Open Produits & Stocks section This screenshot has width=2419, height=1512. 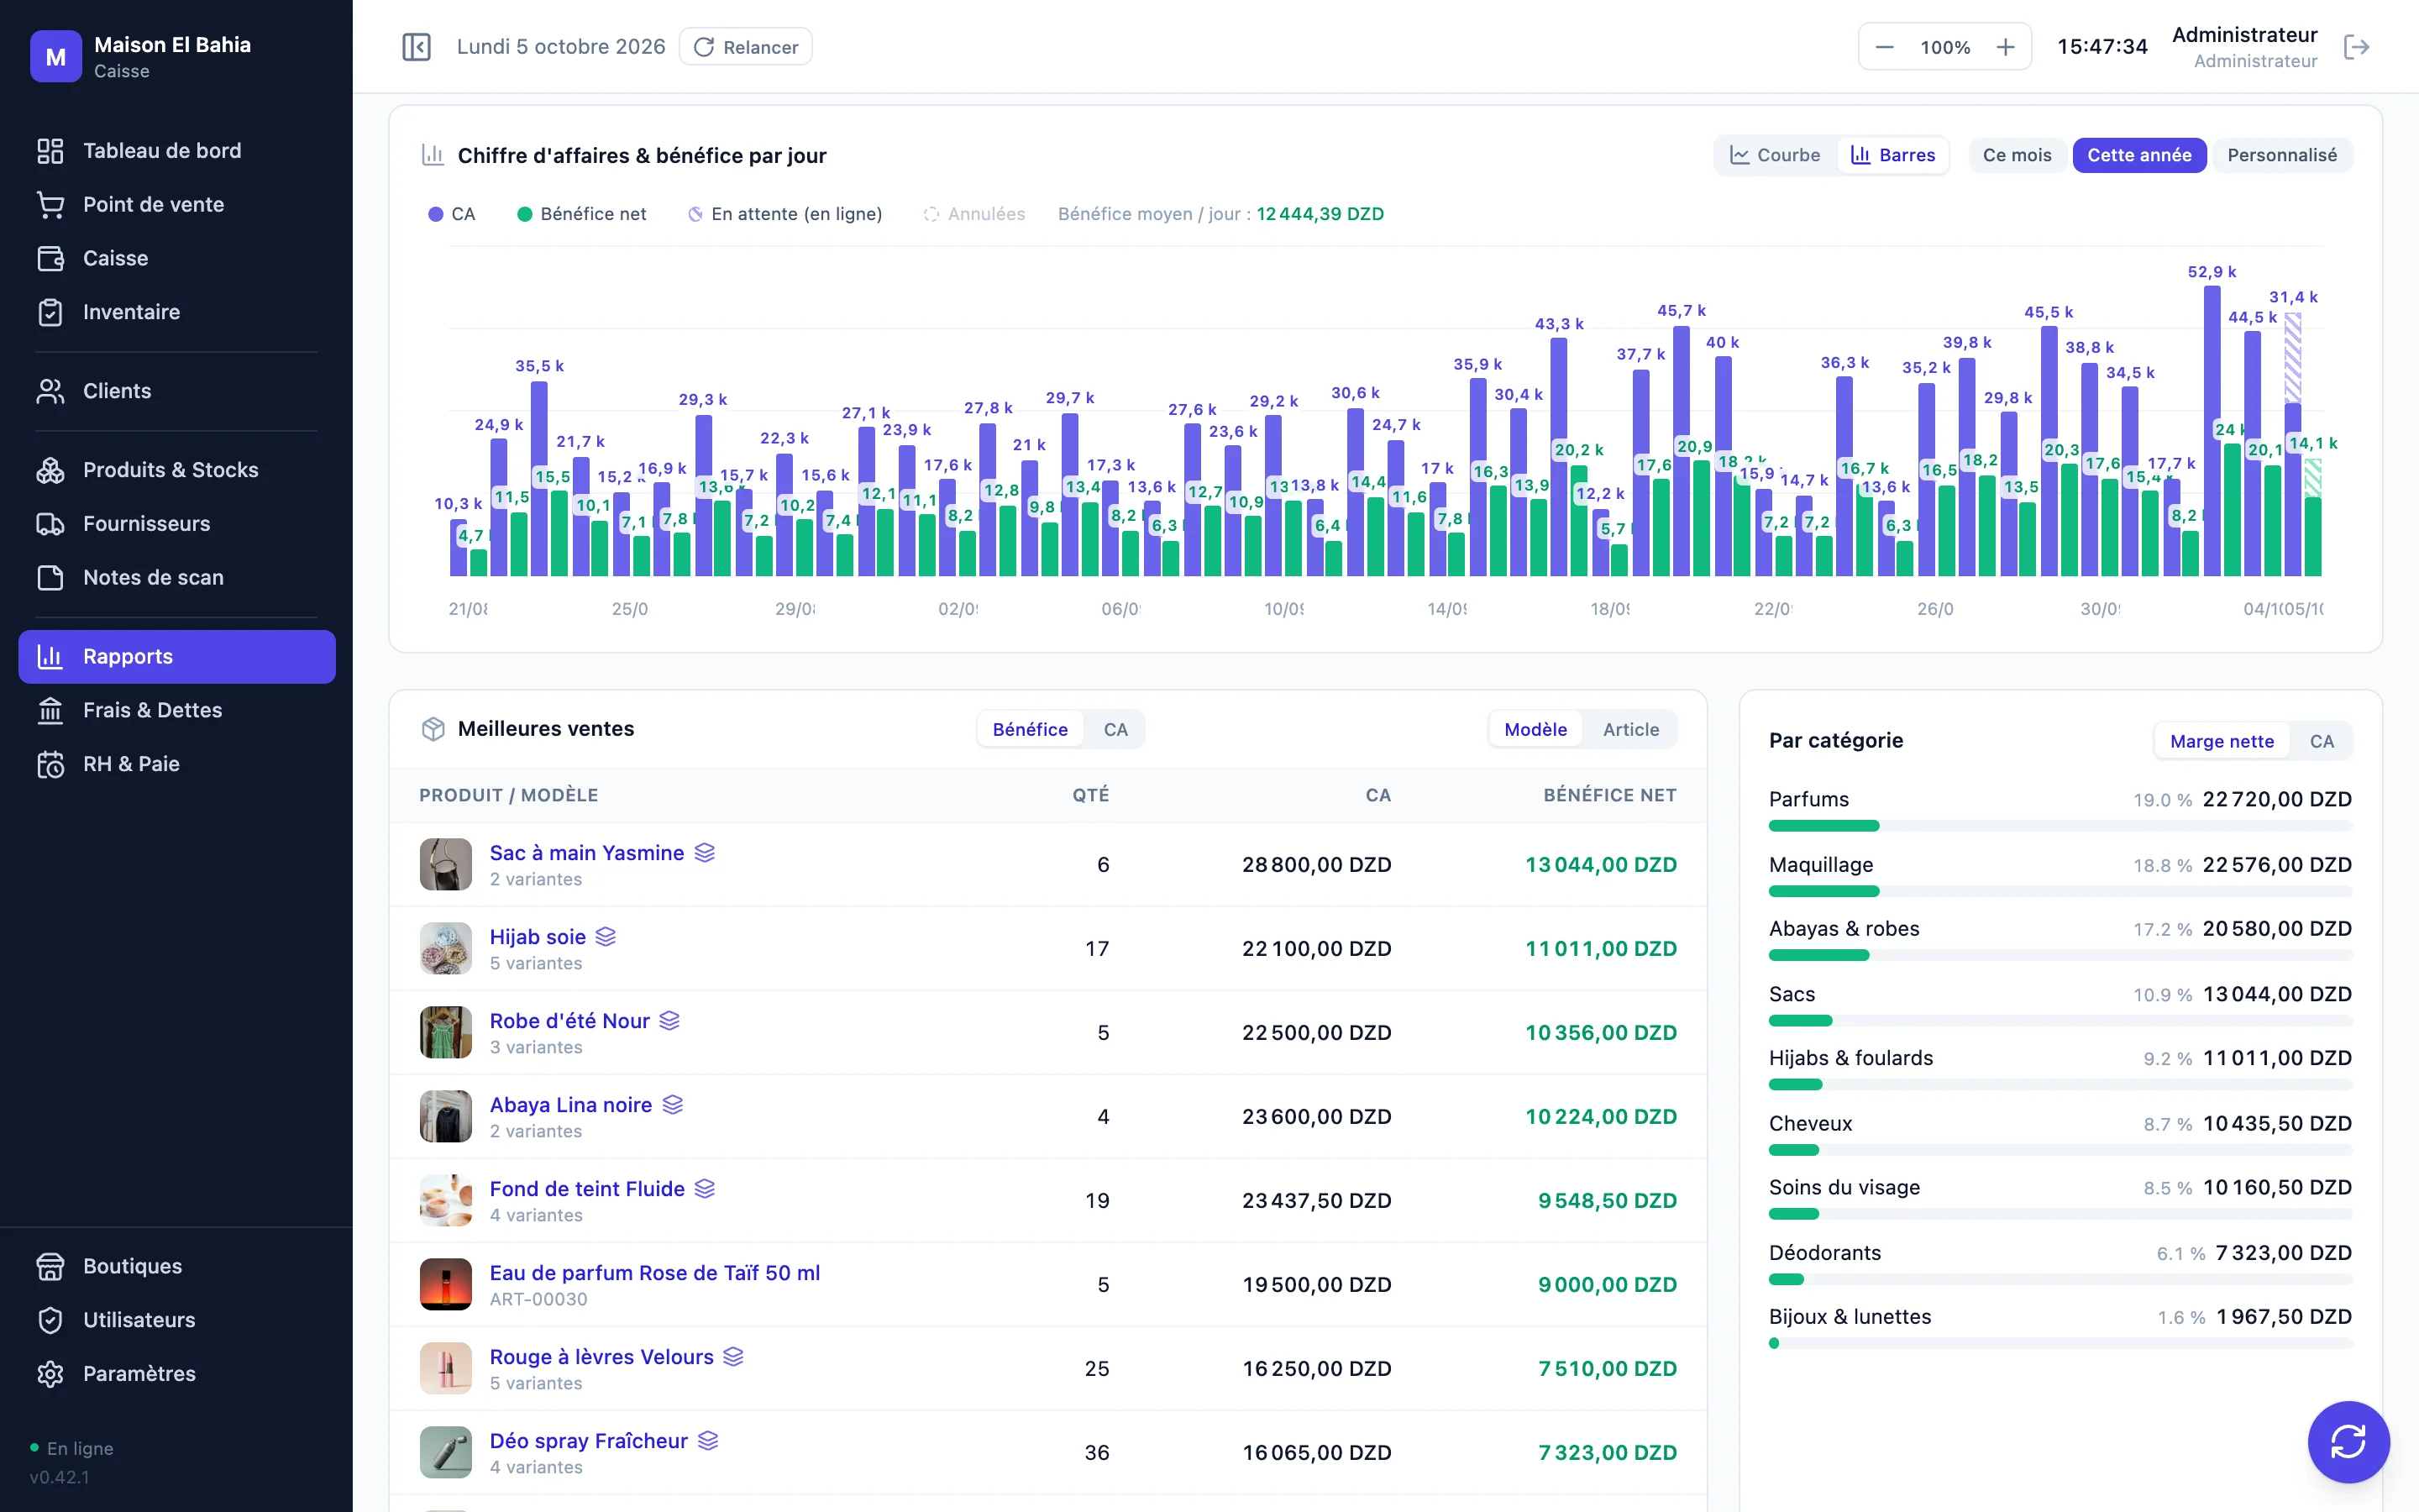177,470
